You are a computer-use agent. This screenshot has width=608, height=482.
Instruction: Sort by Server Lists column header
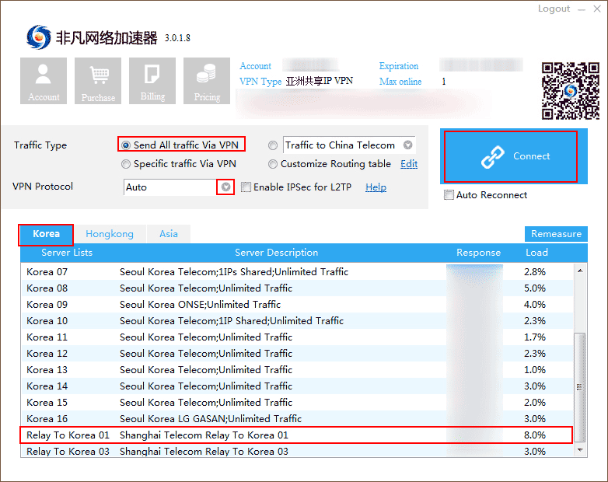67,253
